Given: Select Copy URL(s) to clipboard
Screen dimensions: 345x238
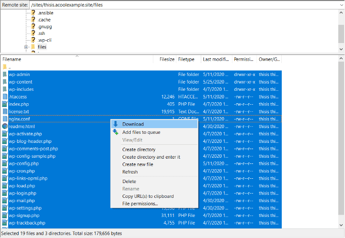Looking at the screenshot, I should [148, 196].
